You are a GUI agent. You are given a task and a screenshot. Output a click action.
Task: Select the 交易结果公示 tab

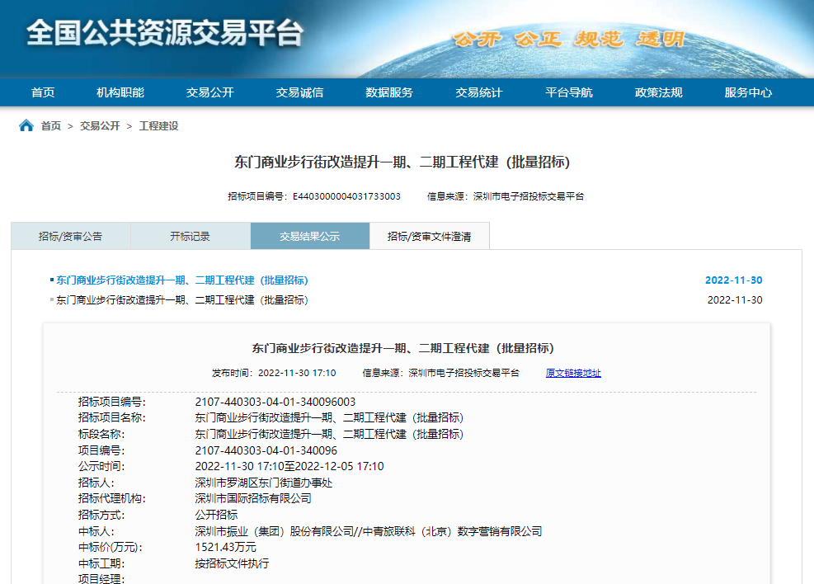click(310, 236)
